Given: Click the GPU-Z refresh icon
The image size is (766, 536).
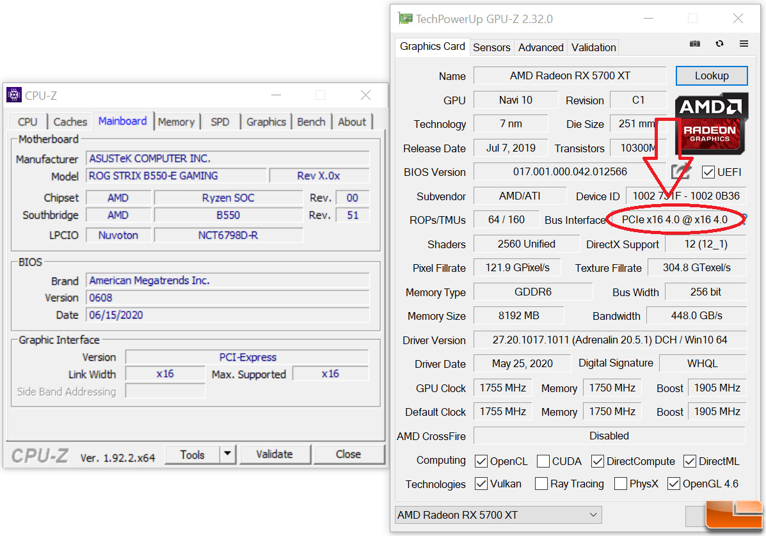Looking at the screenshot, I should click(x=719, y=44).
